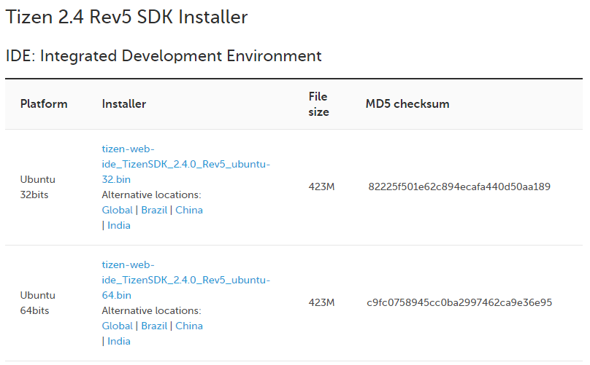This screenshot has height=365, width=590.
Task: Click the IDE: Integrated Development Environment heading
Action: (164, 55)
